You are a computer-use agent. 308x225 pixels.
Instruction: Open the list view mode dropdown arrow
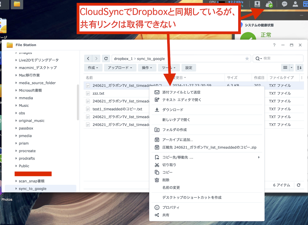[292, 68]
